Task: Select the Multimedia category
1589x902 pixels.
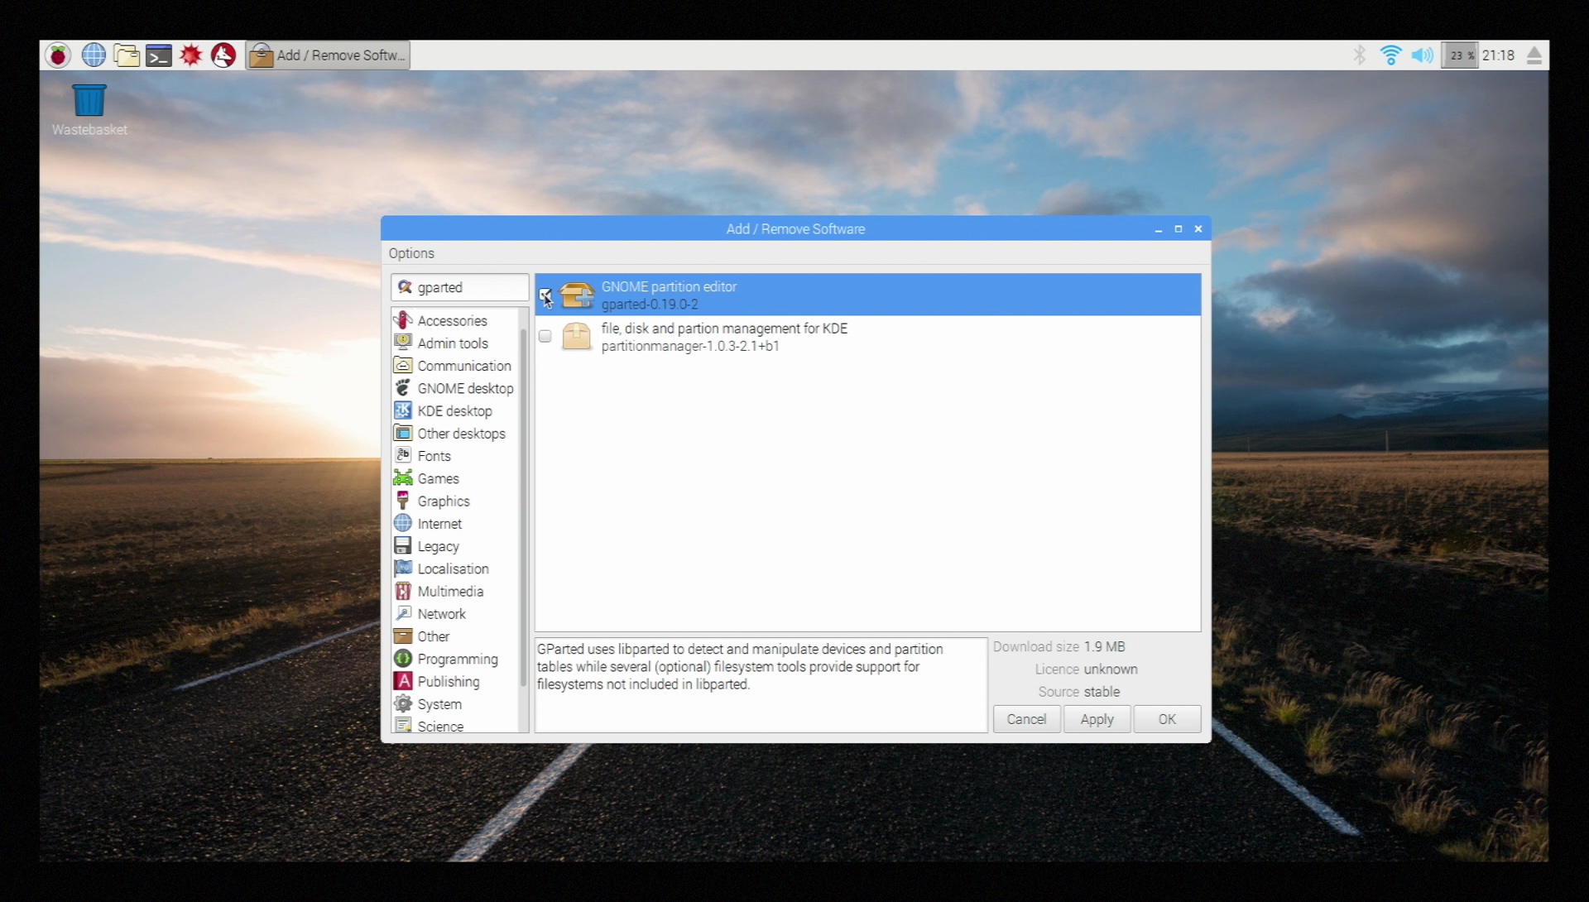Action: click(x=450, y=592)
